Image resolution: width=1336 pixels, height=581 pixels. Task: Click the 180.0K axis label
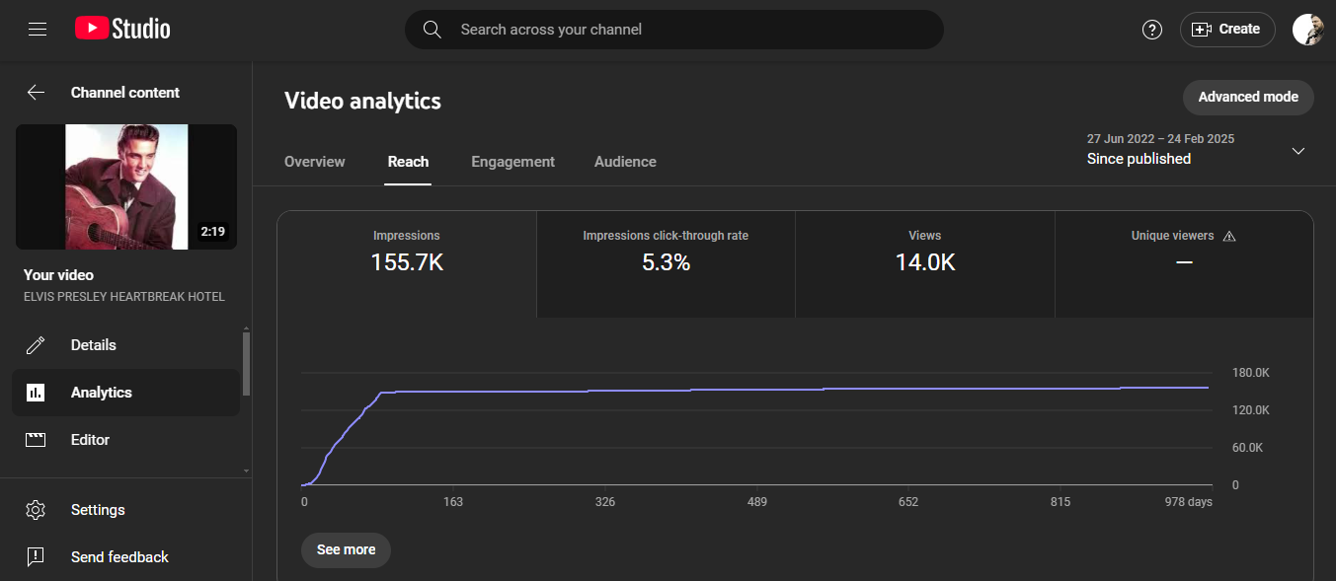(1251, 373)
